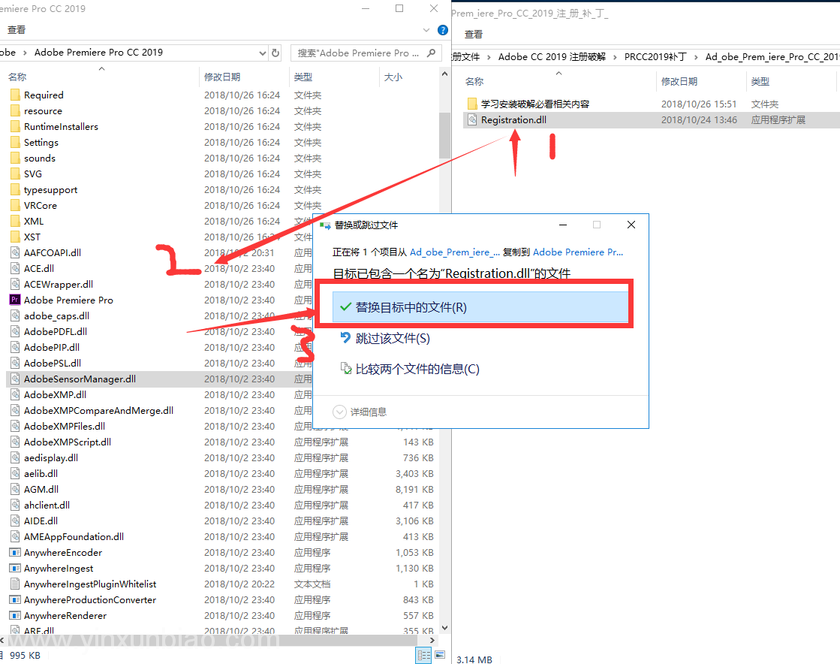Click the vertical scrollbar thumb in left window

(x=444, y=135)
